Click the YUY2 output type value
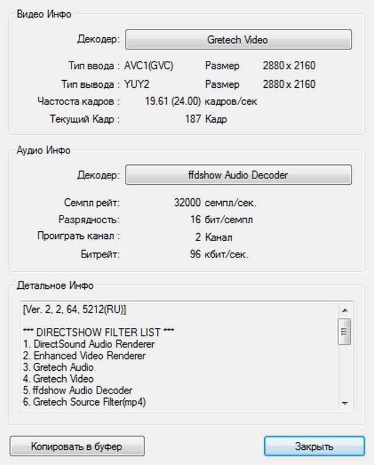This screenshot has height=465, width=374. click(136, 84)
